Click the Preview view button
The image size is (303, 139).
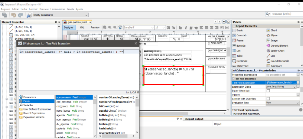pyautogui.click(x=95, y=28)
